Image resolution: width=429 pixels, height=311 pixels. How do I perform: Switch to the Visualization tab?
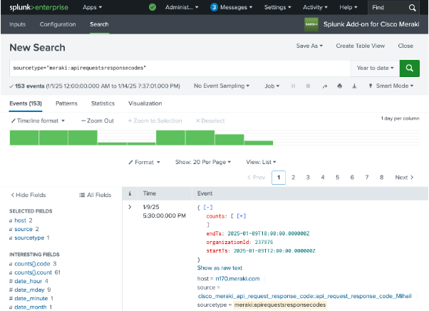tap(145, 103)
